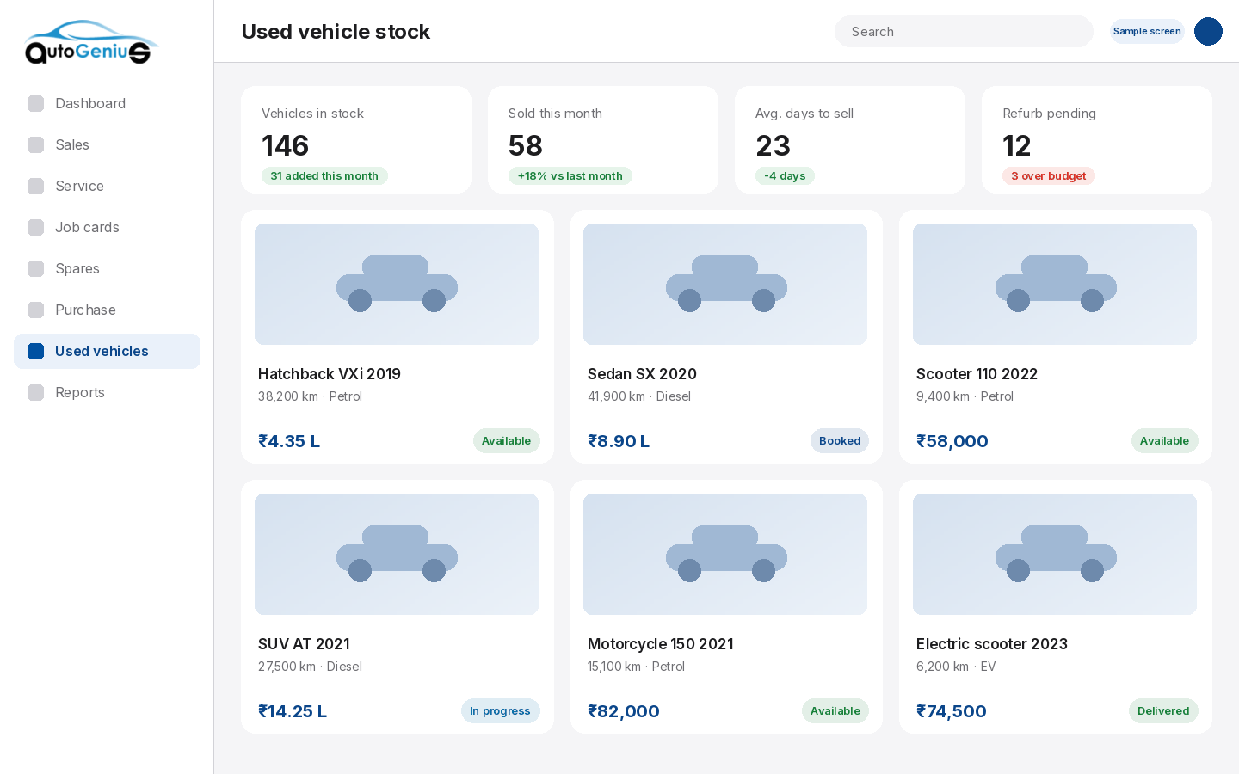Click the ₹8.90 L price

[x=619, y=441]
